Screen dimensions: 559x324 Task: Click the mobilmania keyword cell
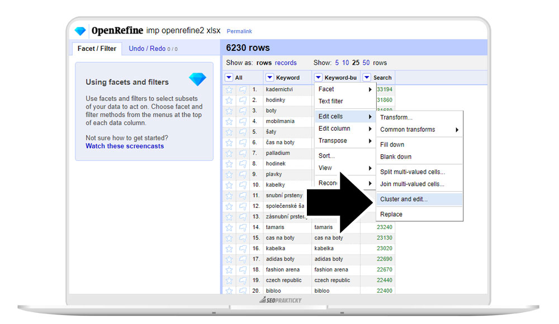pos(280,121)
